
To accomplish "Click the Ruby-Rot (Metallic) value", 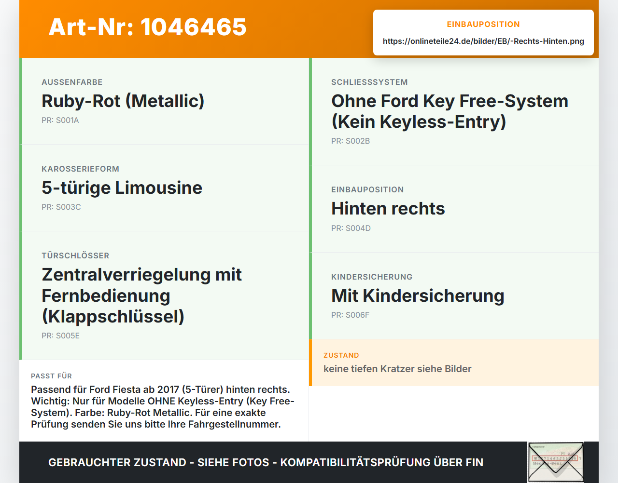I will 123,101.
